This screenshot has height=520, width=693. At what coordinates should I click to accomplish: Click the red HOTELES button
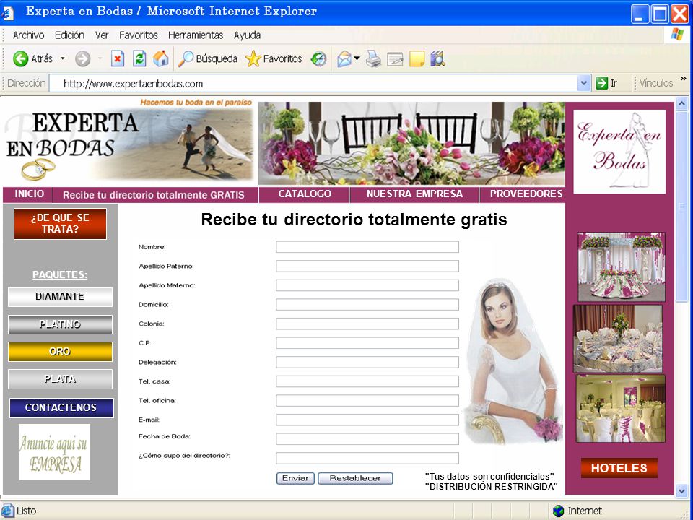(x=619, y=468)
